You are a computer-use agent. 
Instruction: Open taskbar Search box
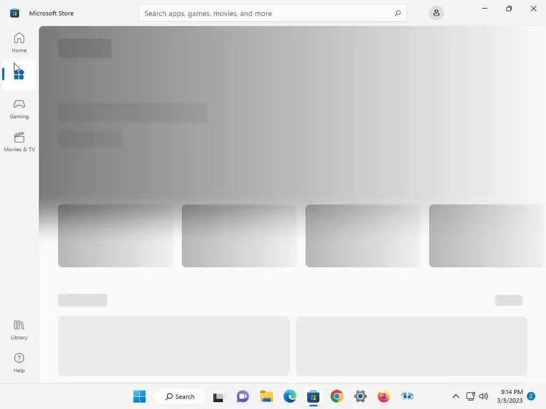[x=180, y=396]
